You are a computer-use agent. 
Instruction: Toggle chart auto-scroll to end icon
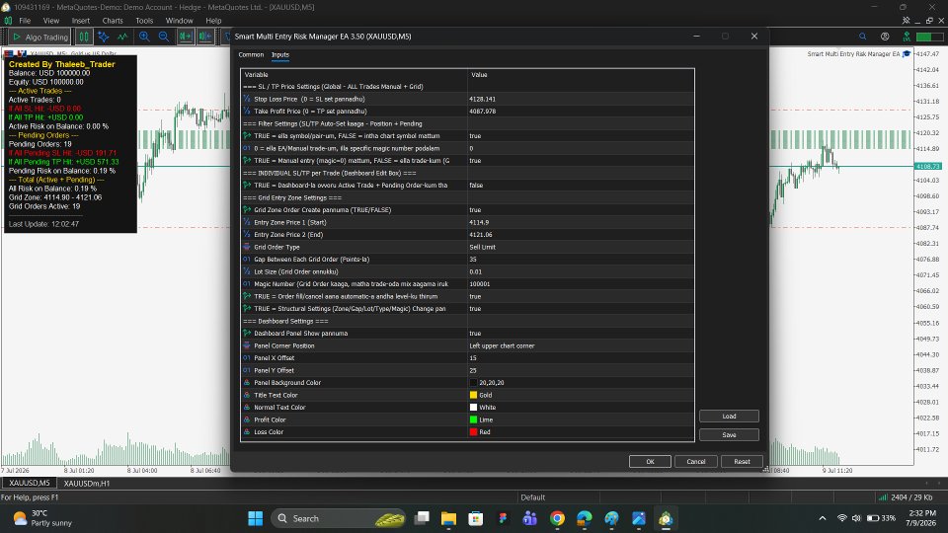(x=186, y=37)
